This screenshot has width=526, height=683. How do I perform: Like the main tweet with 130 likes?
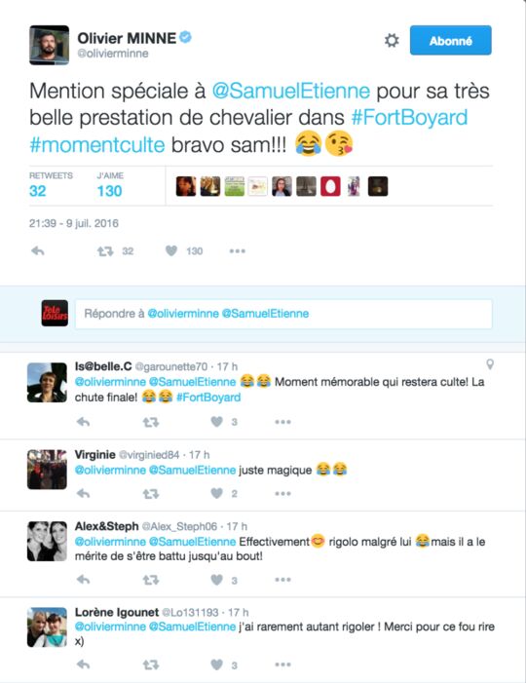[171, 251]
